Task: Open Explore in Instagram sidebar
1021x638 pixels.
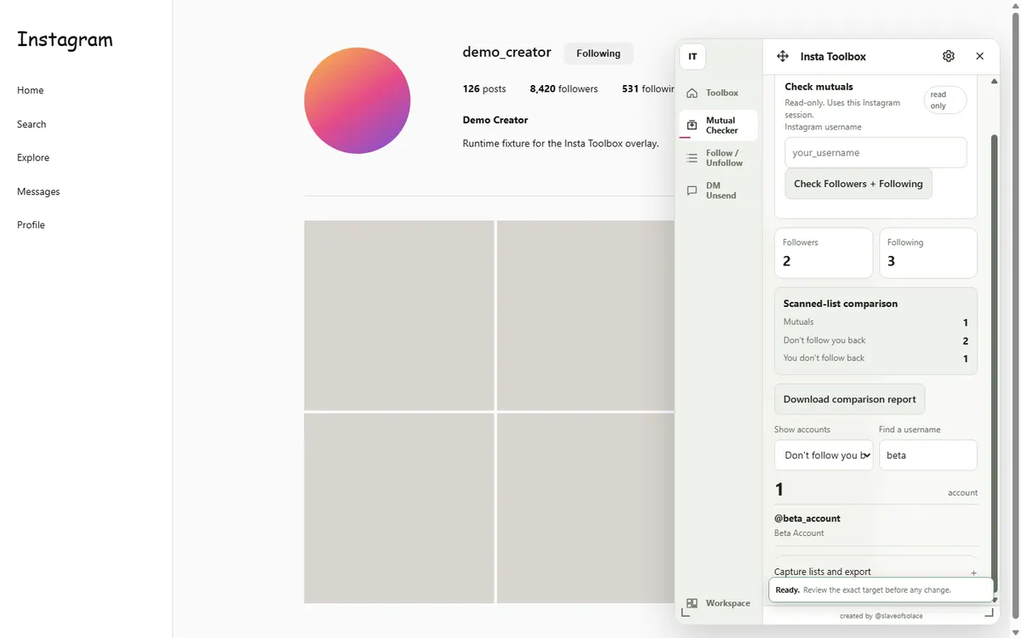Action: coord(33,157)
